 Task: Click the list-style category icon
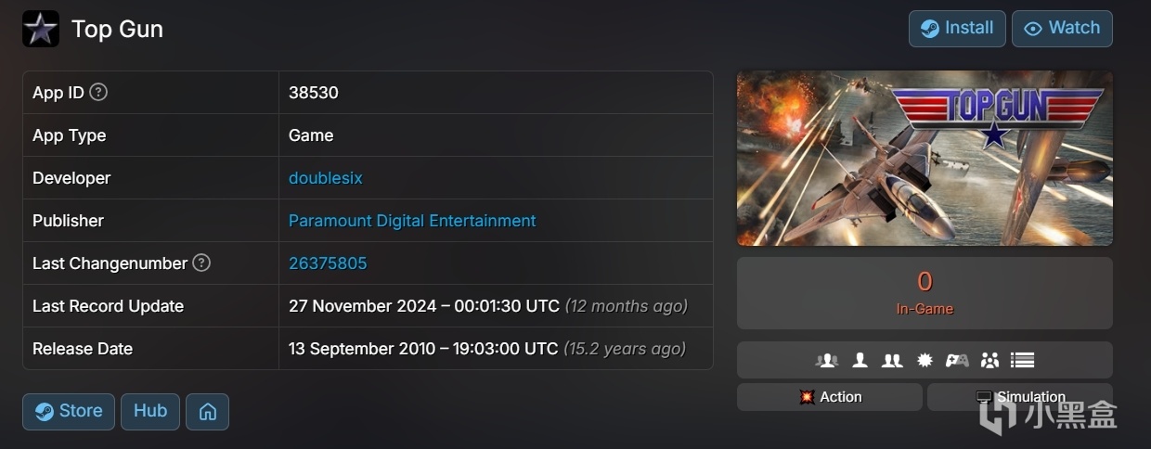tap(1022, 360)
